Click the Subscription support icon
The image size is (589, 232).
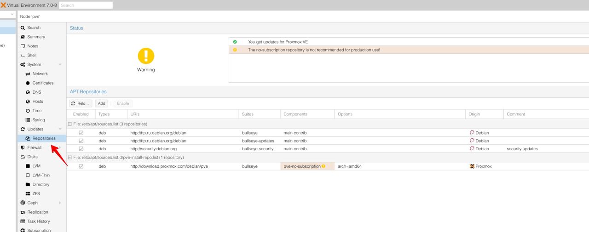(23, 230)
